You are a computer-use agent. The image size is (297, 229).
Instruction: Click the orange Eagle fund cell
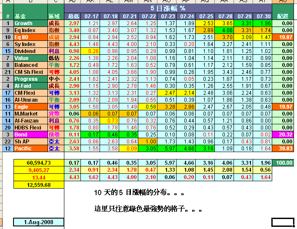[x=30, y=106]
